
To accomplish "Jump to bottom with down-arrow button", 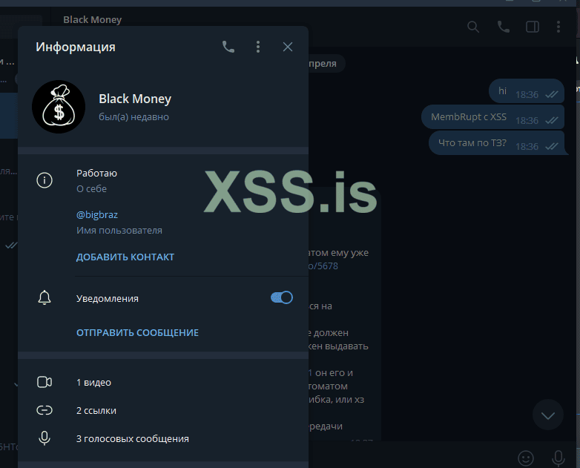I will (x=548, y=415).
